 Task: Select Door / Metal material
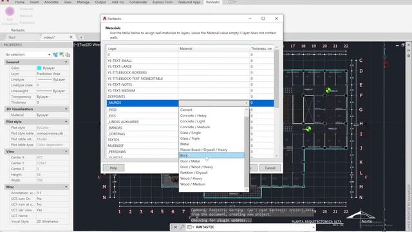click(x=212, y=161)
